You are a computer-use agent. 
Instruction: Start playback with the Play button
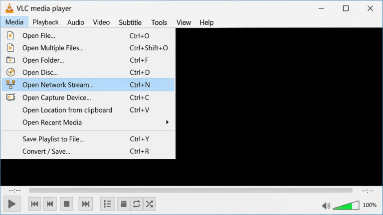coord(12,204)
